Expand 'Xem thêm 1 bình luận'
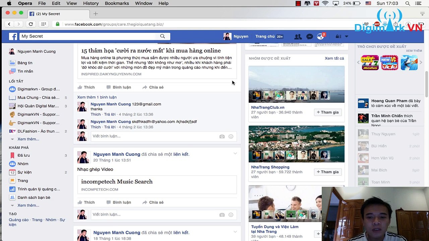Screen dimensions: 429x241 (97, 97)
